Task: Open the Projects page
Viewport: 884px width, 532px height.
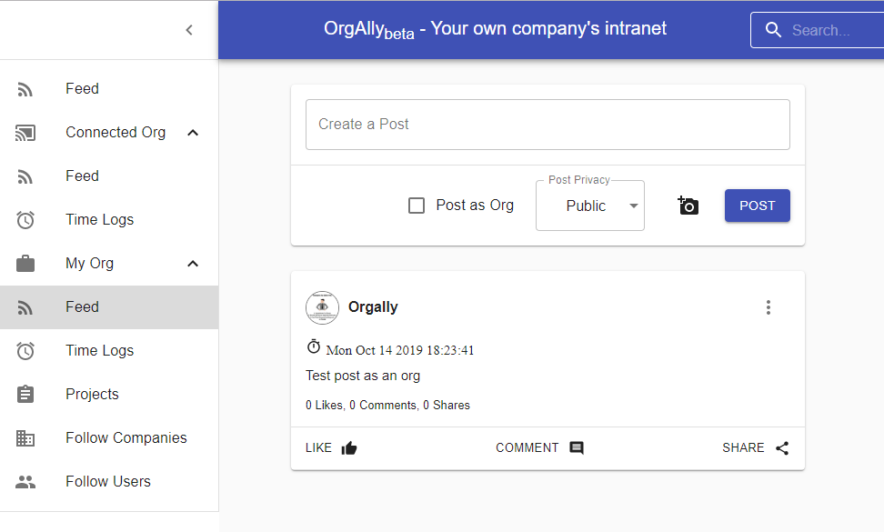Action: [x=109, y=395]
